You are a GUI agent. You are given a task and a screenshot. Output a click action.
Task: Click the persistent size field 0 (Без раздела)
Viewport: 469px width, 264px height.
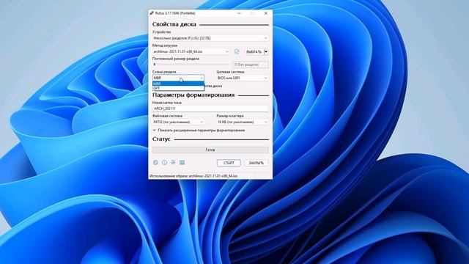click(251, 65)
